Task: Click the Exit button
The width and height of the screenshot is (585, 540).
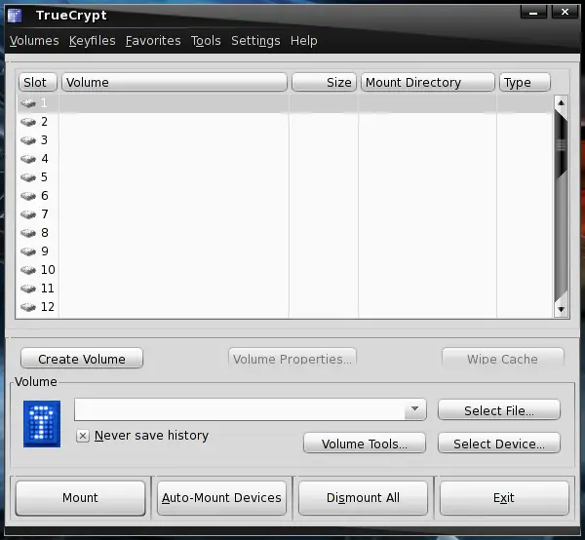Action: pos(504,498)
